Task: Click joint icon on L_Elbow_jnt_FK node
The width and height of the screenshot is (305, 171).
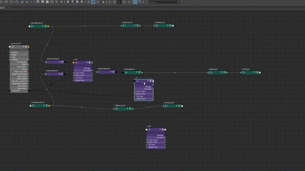Action: click(117, 109)
